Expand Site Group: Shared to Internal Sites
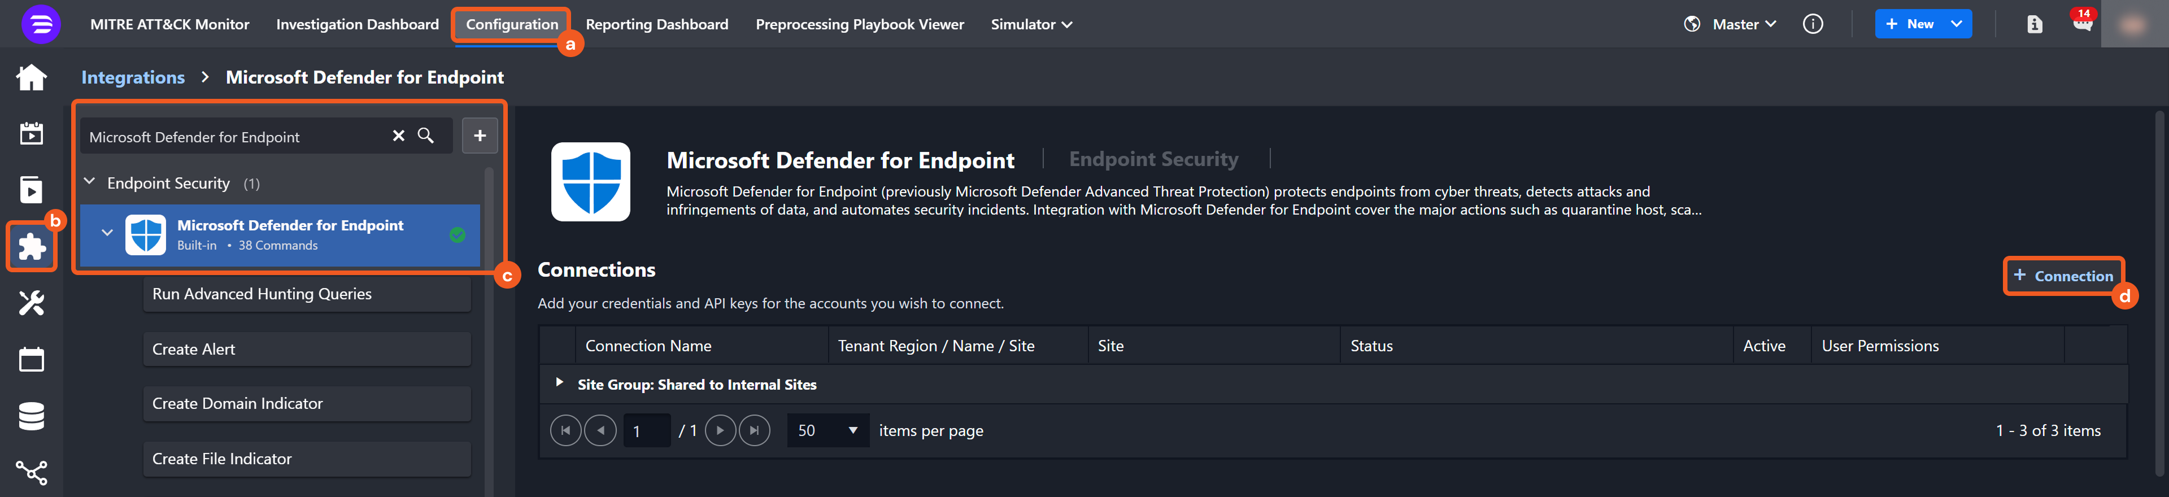Screen dimensions: 2169x497 559,383
